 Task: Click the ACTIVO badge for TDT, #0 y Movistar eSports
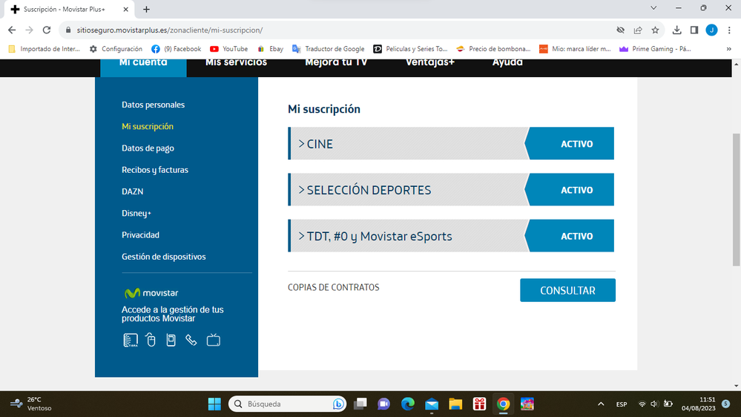570,236
